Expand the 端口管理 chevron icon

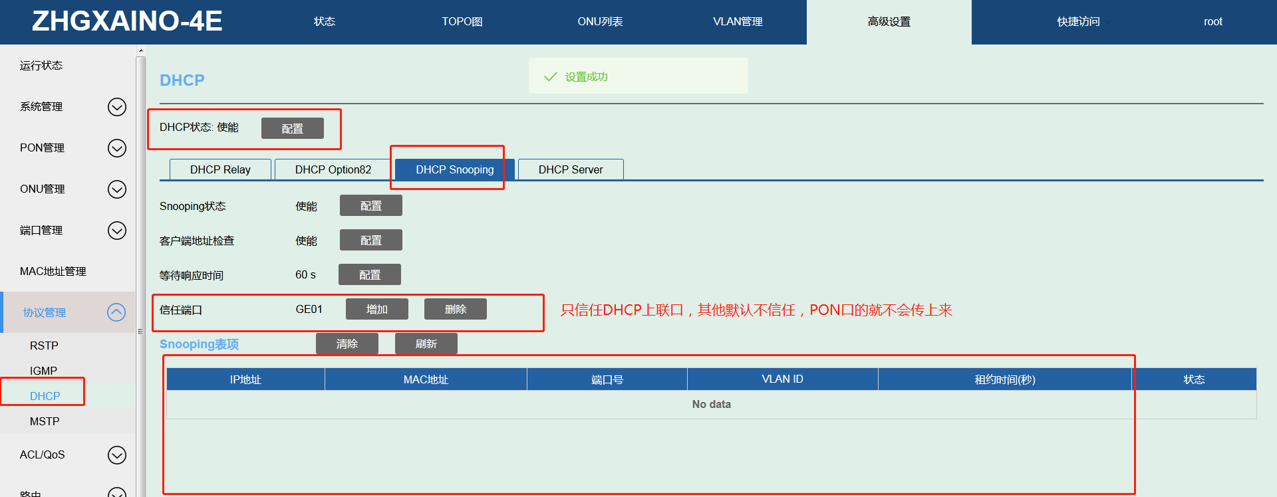[x=117, y=231]
